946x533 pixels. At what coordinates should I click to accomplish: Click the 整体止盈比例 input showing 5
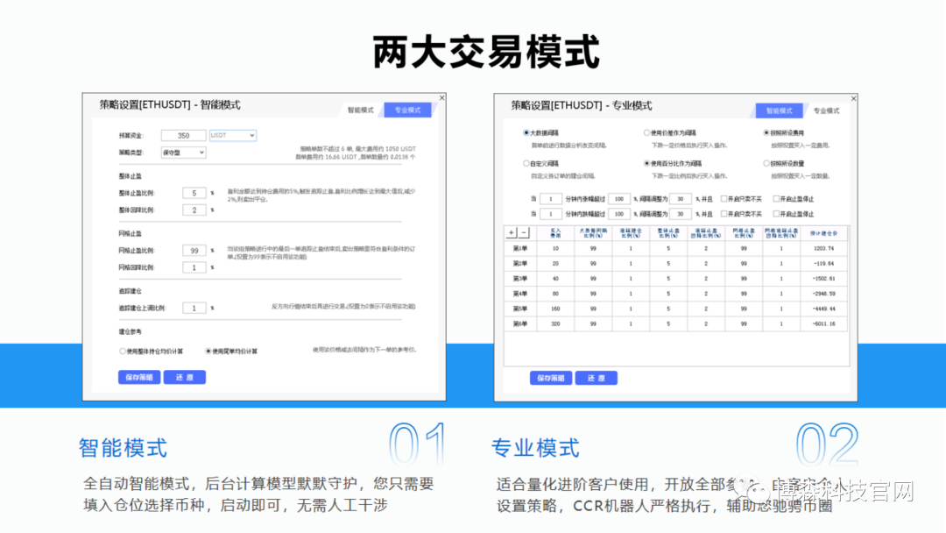click(194, 194)
